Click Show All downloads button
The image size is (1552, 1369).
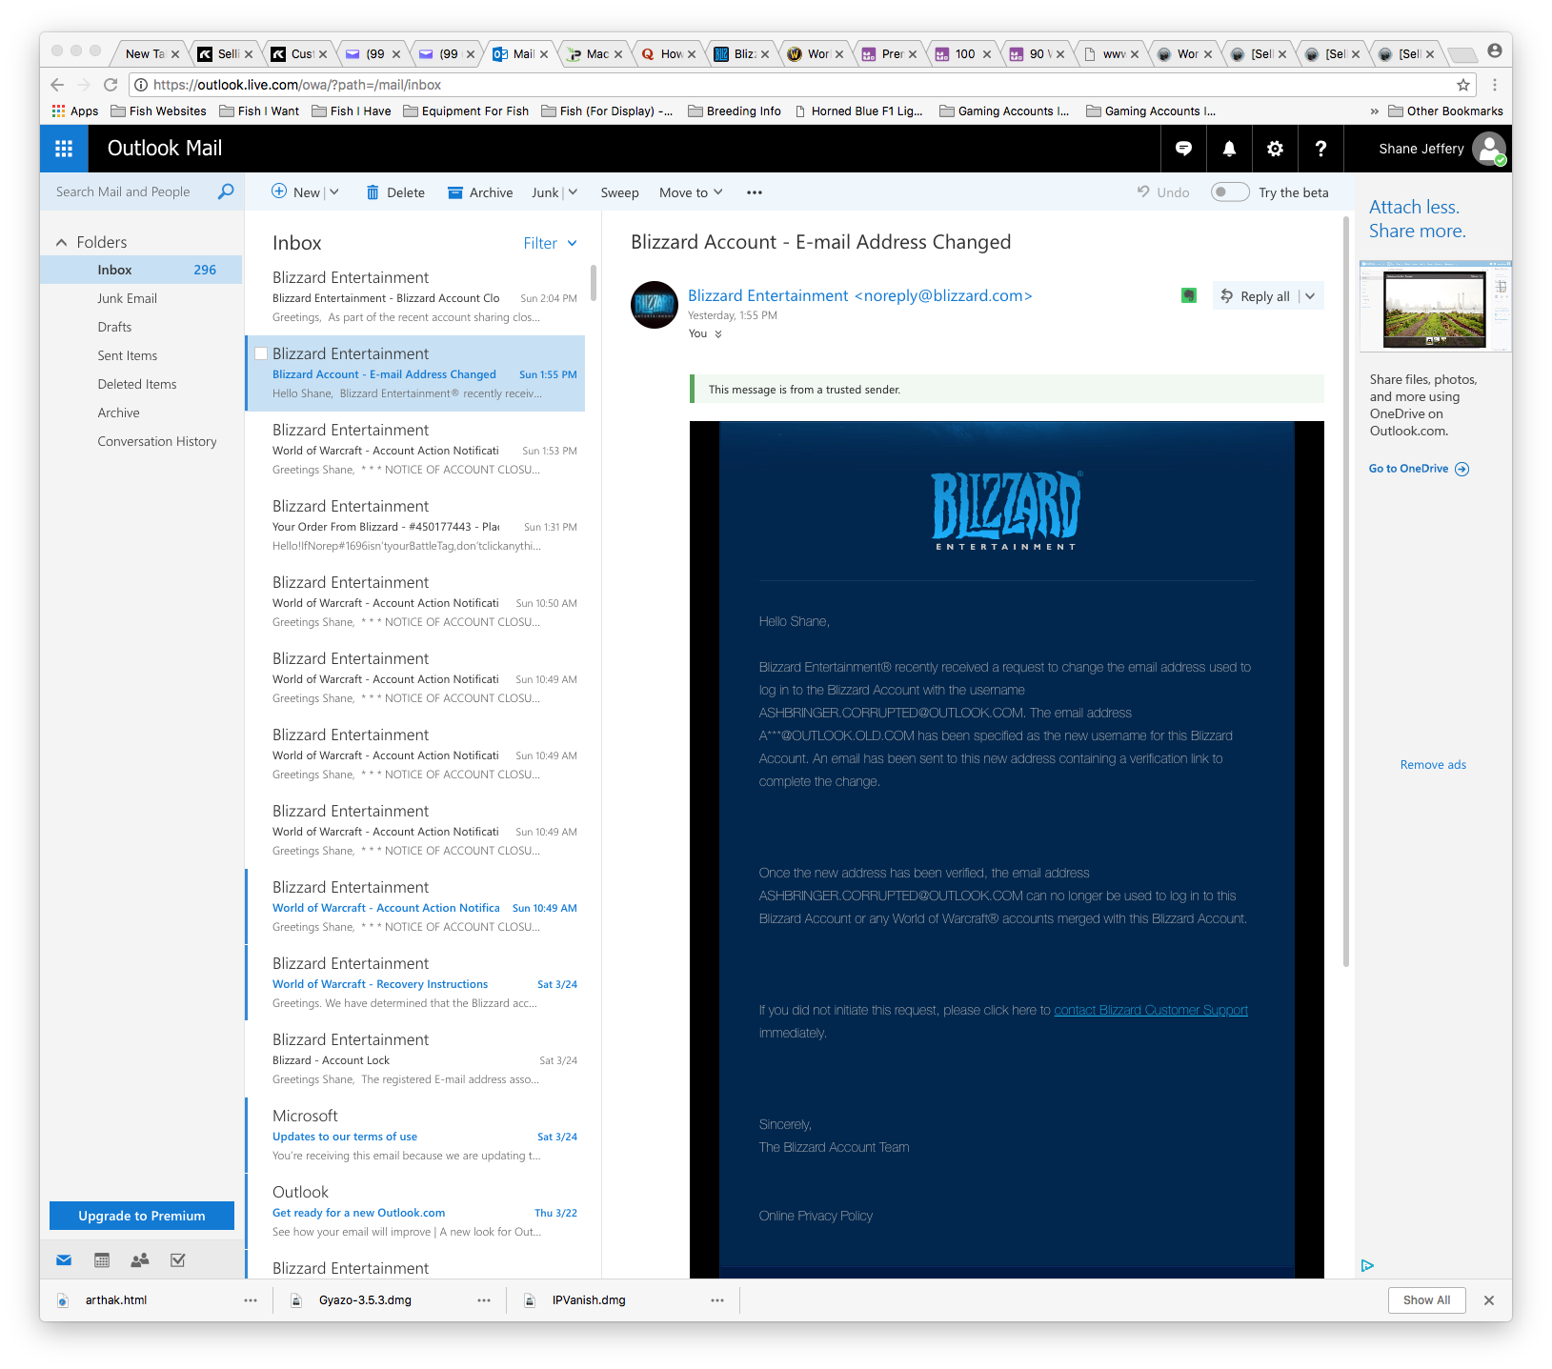point(1426,1300)
